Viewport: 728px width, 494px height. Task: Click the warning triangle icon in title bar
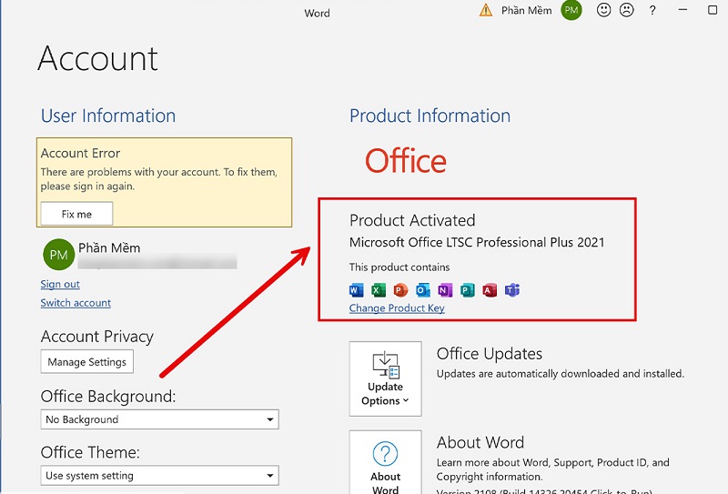486,10
